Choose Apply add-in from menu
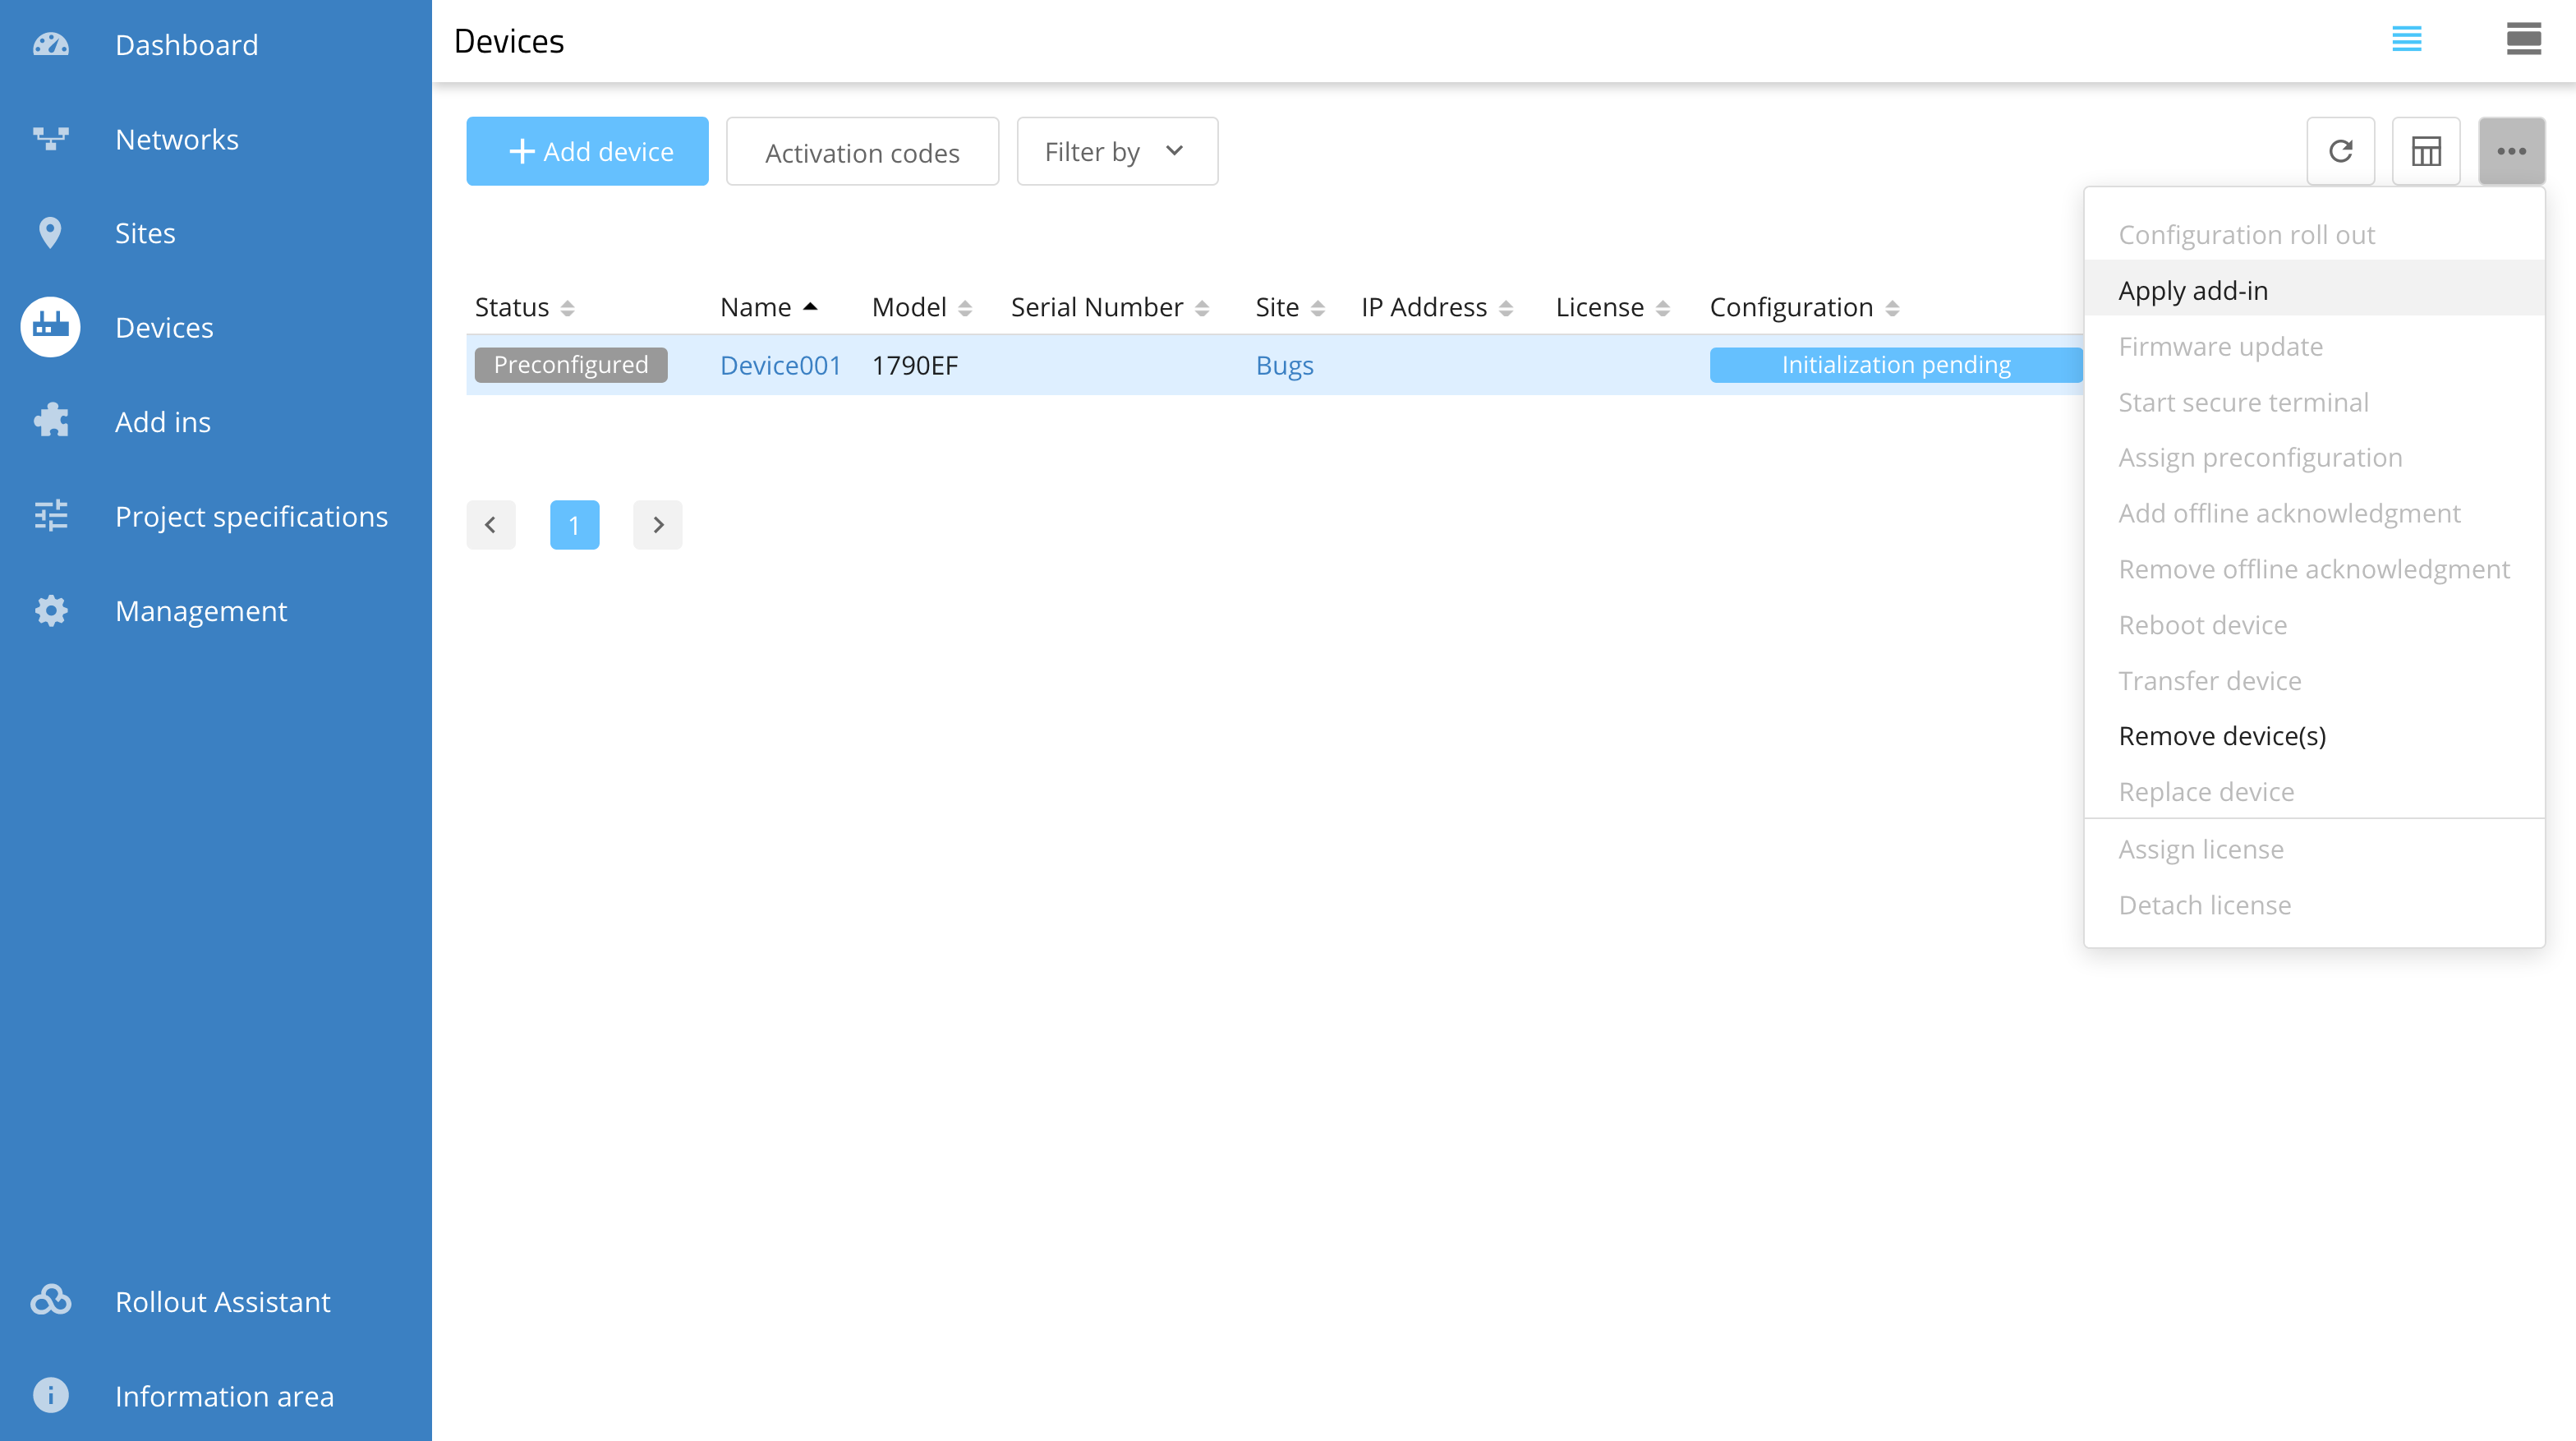This screenshot has width=2576, height=1441. 2192,290
